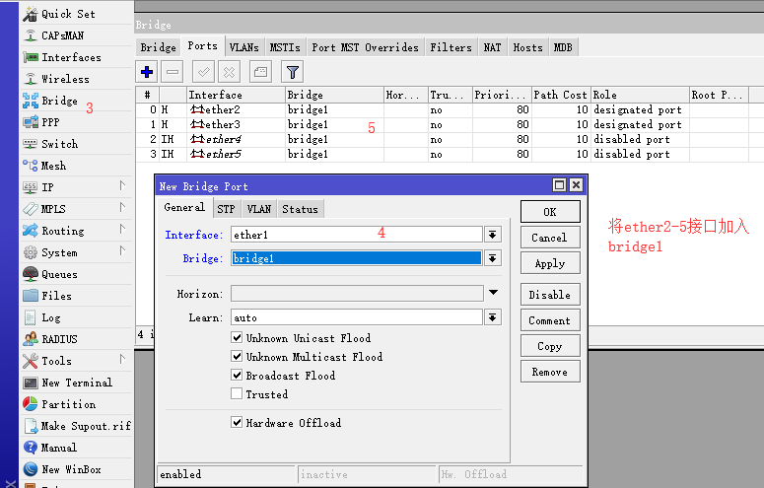Toggle Unknown Unicast Flood checkbox
This screenshot has width=764, height=488.
(237, 337)
